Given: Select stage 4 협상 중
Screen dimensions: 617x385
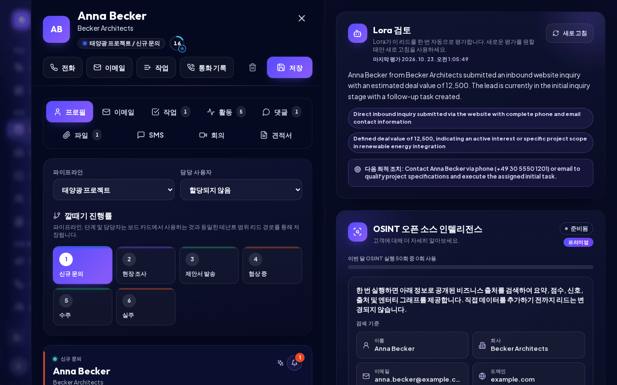Looking at the screenshot, I should (x=272, y=265).
